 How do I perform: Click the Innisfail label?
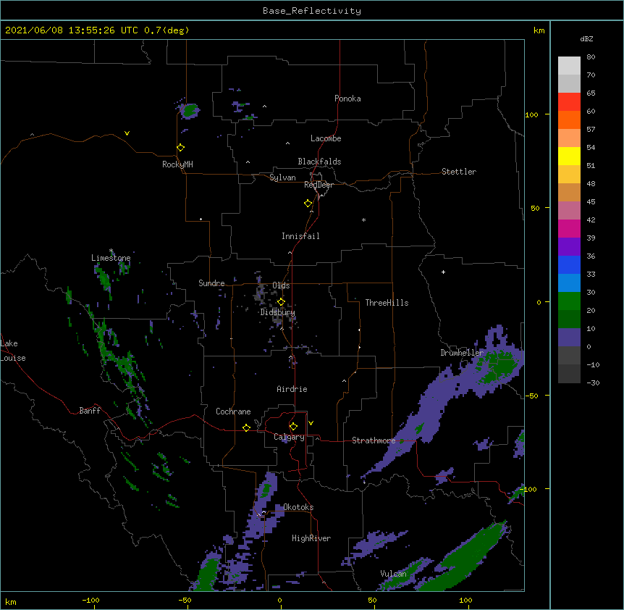click(300, 236)
